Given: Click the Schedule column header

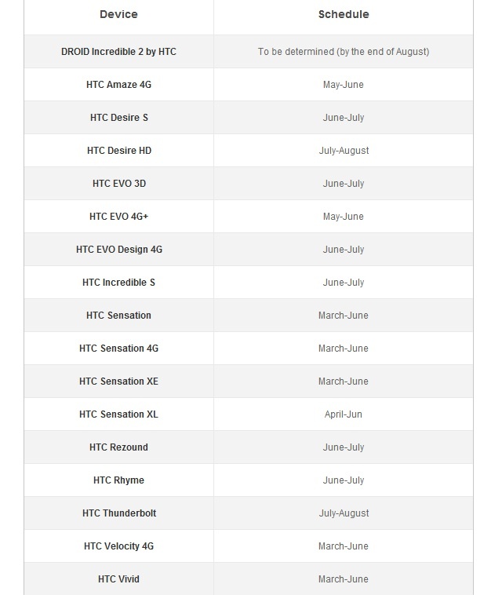Looking at the screenshot, I should point(344,14).
